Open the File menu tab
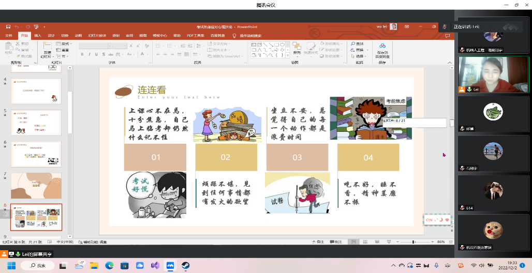 [9, 36]
